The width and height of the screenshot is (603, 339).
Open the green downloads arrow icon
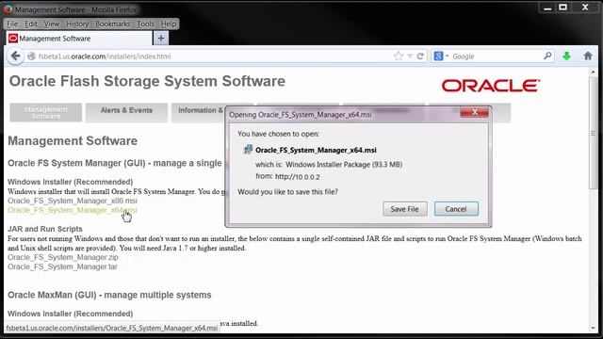pos(566,56)
